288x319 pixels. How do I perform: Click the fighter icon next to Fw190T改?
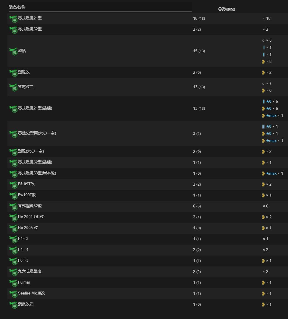tap(13, 196)
